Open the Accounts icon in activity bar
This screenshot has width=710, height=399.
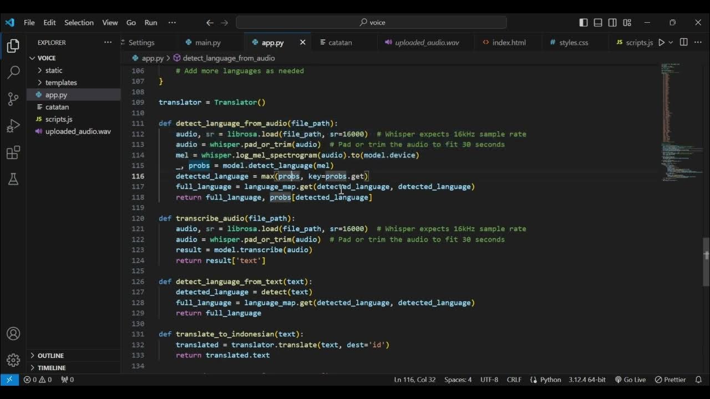pyautogui.click(x=13, y=334)
